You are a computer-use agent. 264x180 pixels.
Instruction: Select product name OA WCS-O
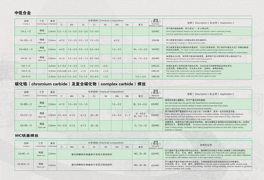point(23,164)
